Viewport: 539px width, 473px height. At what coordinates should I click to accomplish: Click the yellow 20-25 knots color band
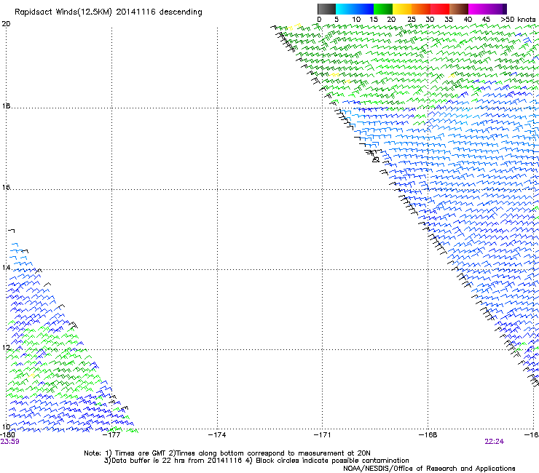point(402,9)
